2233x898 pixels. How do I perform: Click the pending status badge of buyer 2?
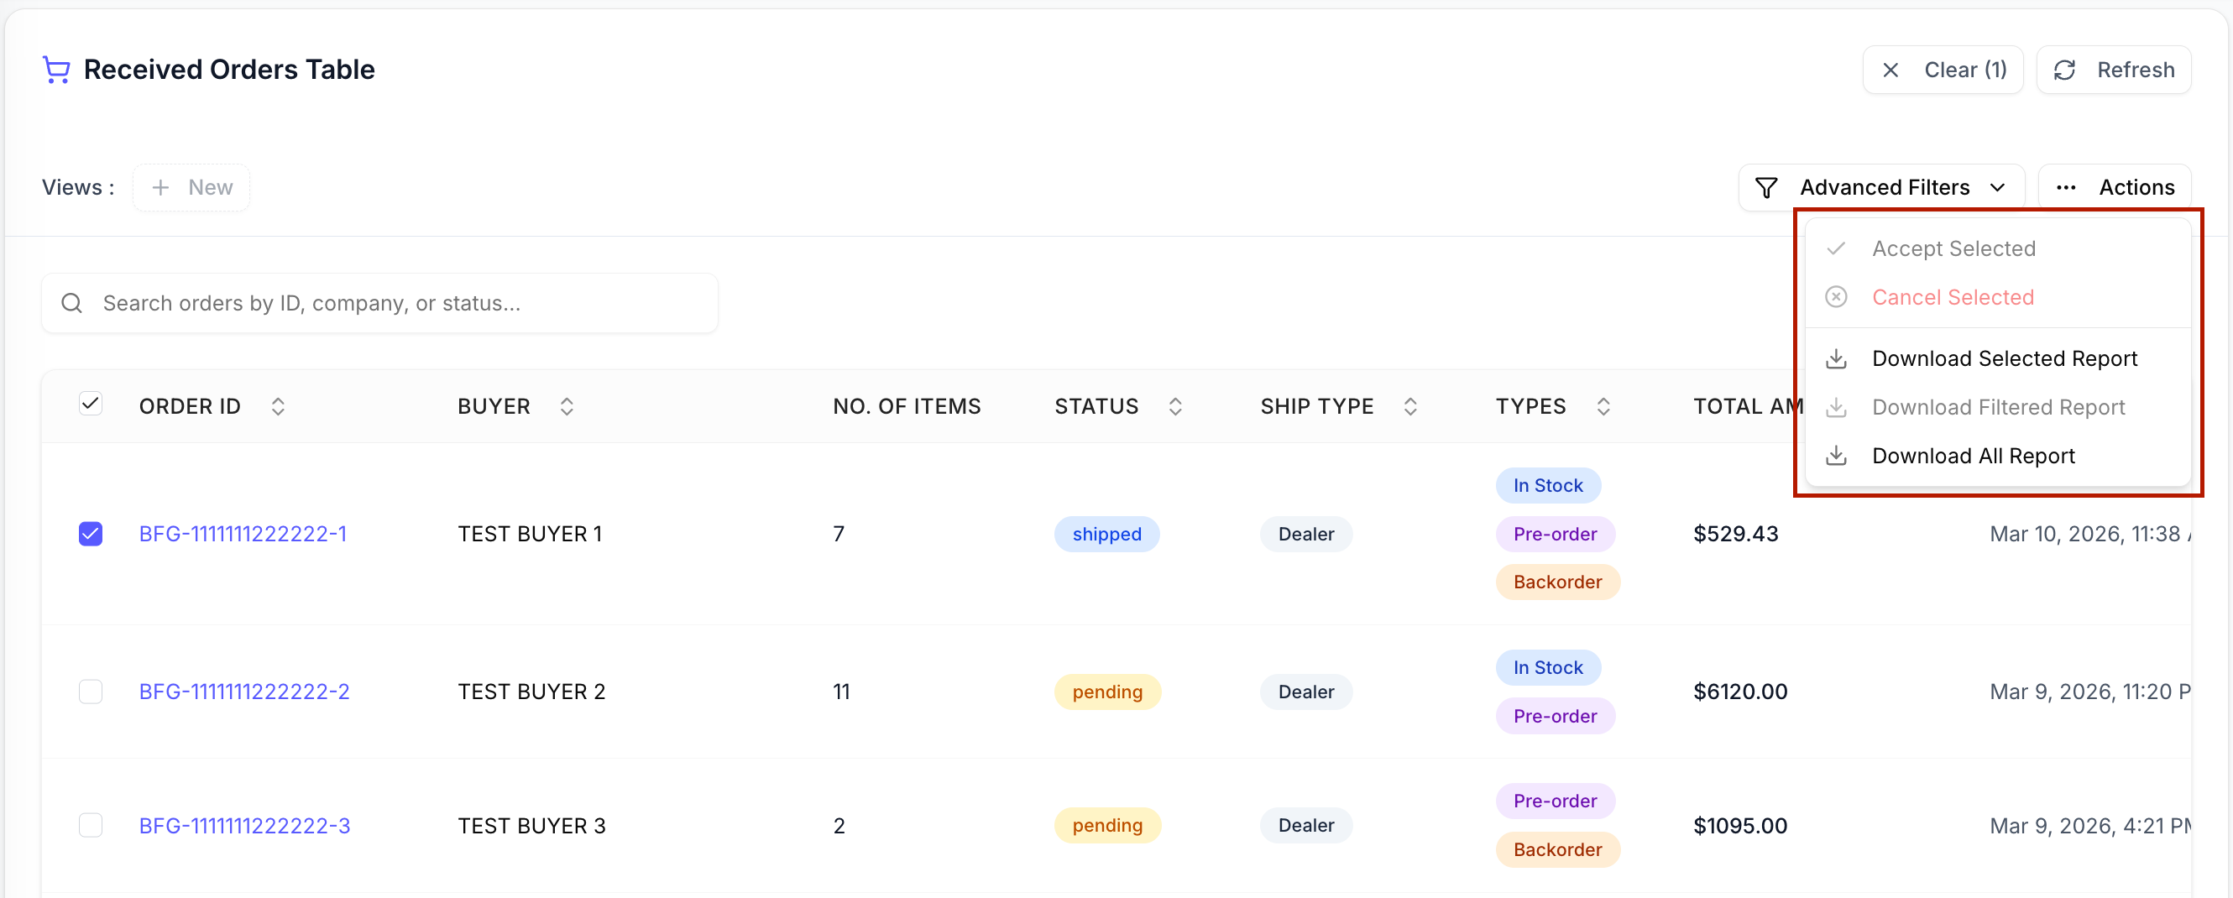click(1107, 692)
